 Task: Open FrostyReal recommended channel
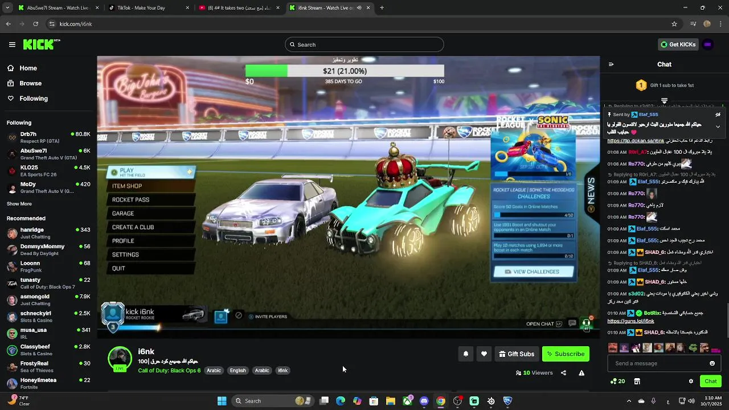click(48, 367)
